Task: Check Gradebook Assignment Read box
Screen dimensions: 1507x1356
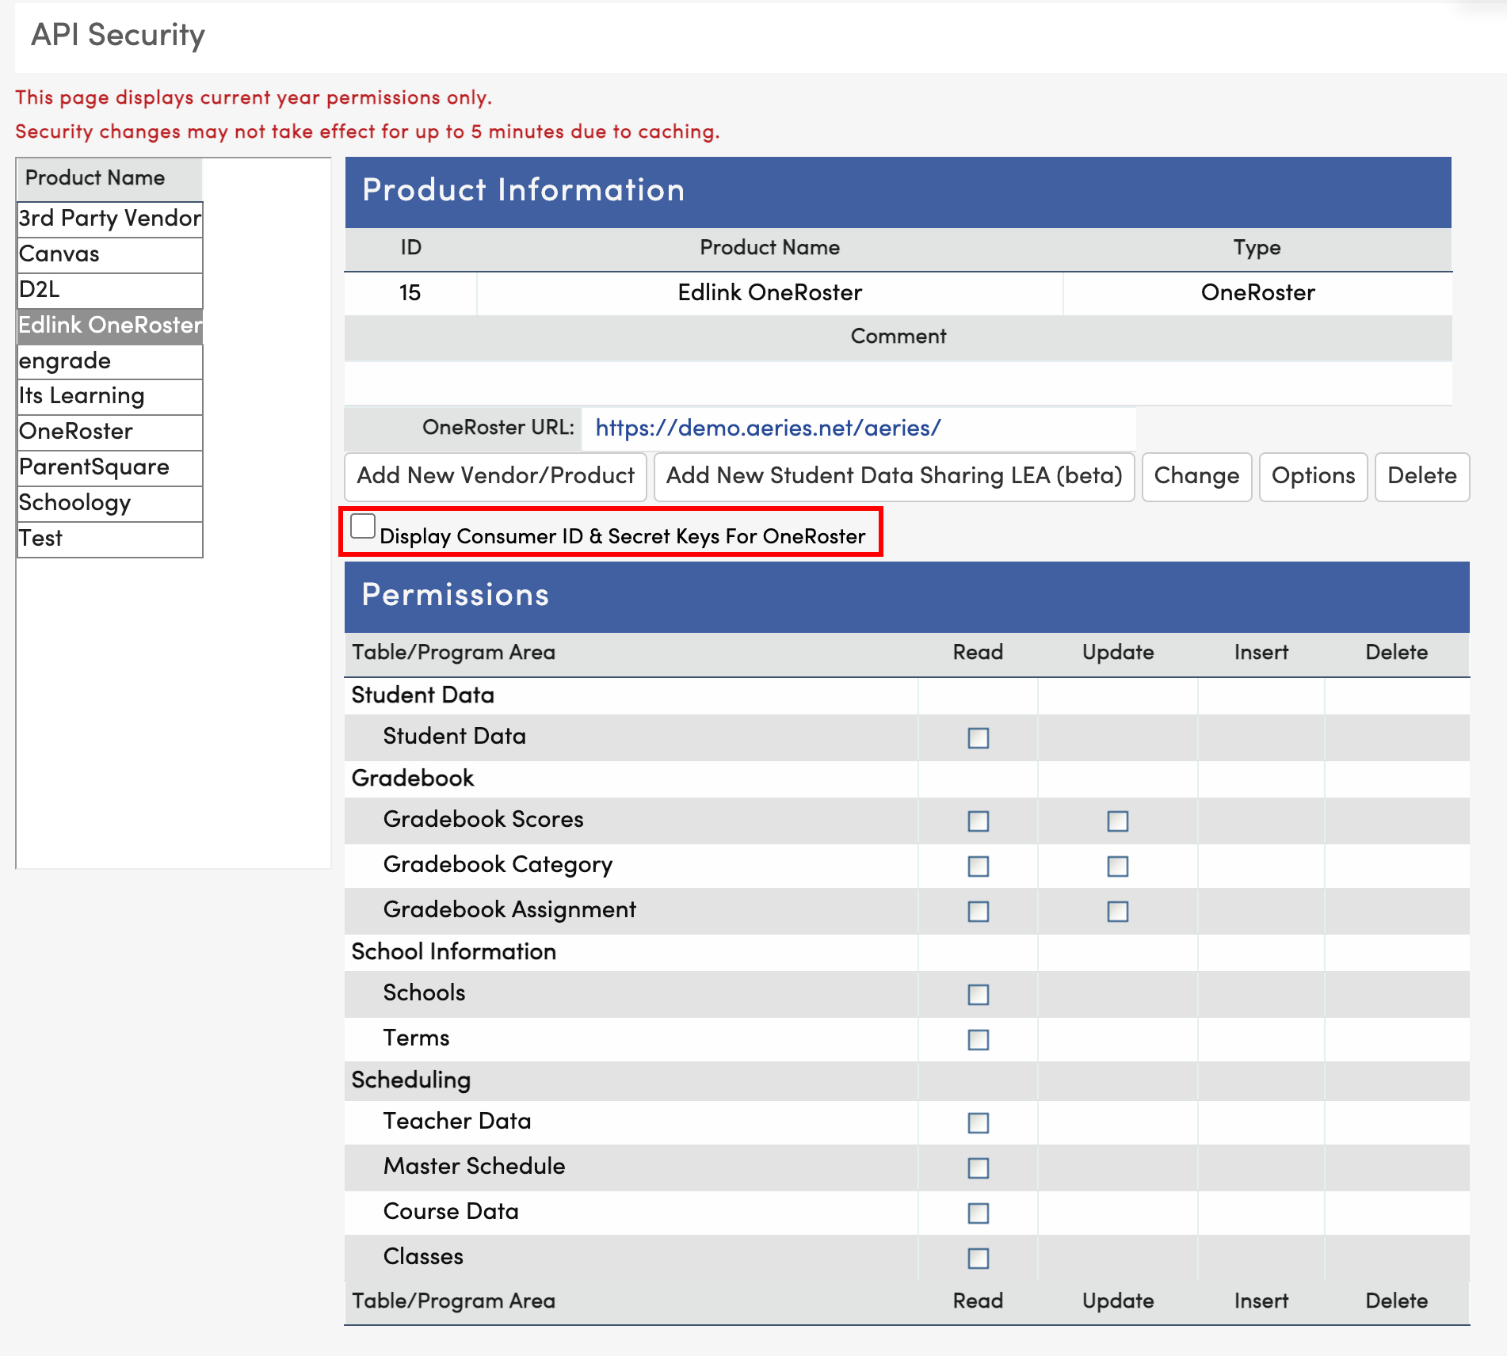Action: coord(979,912)
